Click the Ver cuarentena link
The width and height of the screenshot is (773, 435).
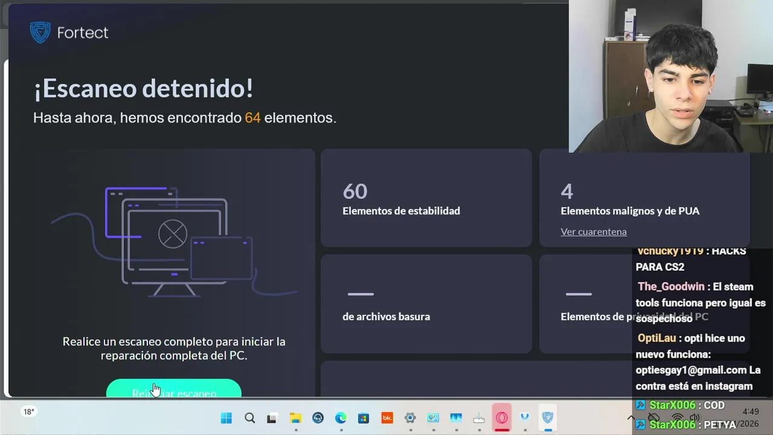tap(594, 231)
